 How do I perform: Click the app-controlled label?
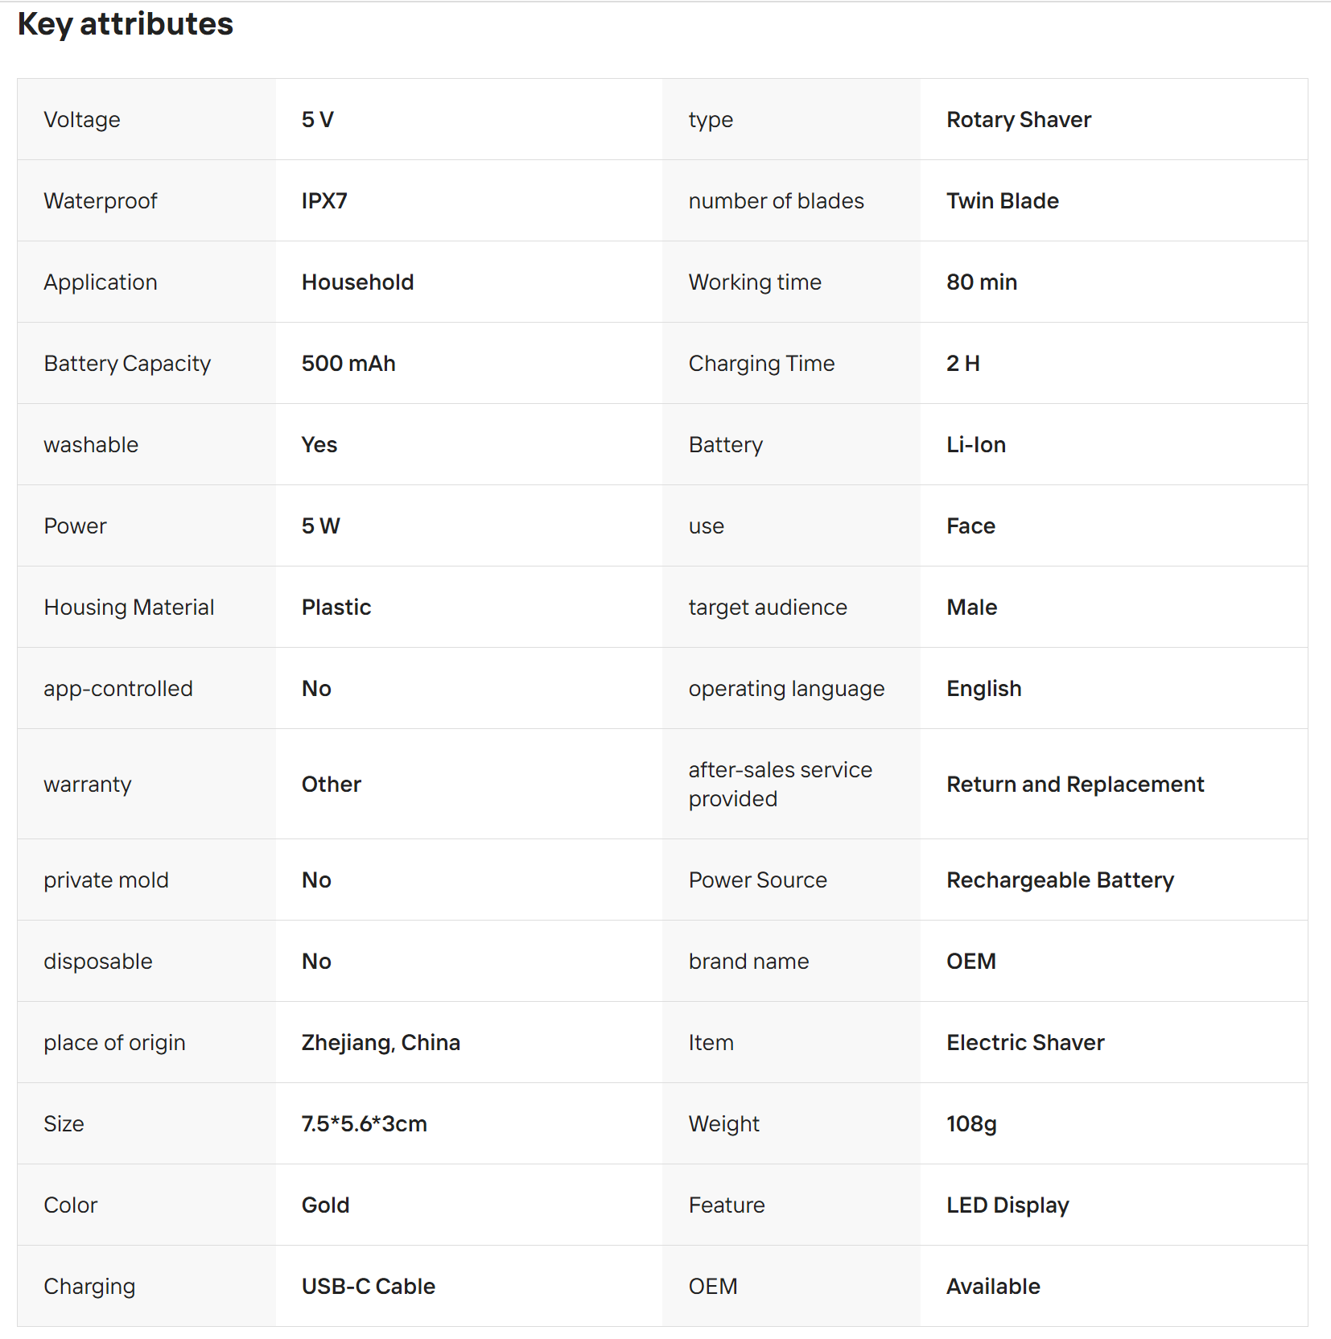[x=117, y=689]
